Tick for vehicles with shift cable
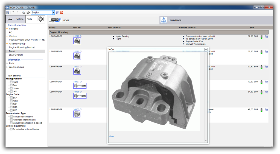Screen dimensions: 280x154 (11, 129)
